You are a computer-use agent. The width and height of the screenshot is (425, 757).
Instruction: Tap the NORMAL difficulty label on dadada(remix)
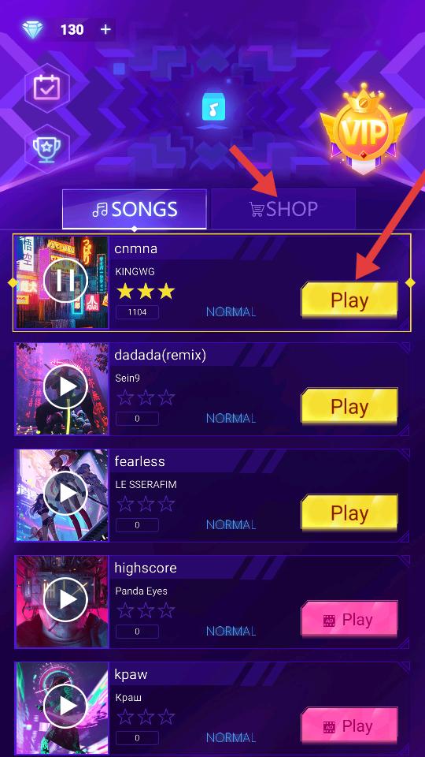[x=231, y=418]
